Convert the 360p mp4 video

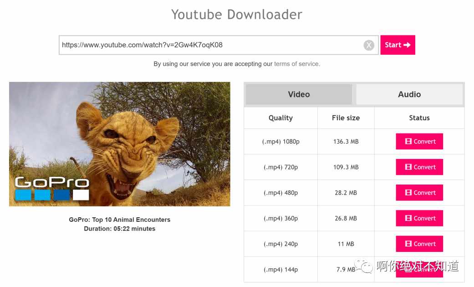(419, 218)
